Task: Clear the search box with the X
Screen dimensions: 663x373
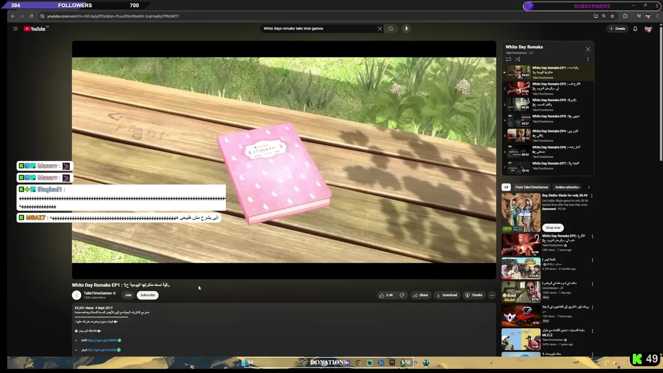Action: point(380,28)
